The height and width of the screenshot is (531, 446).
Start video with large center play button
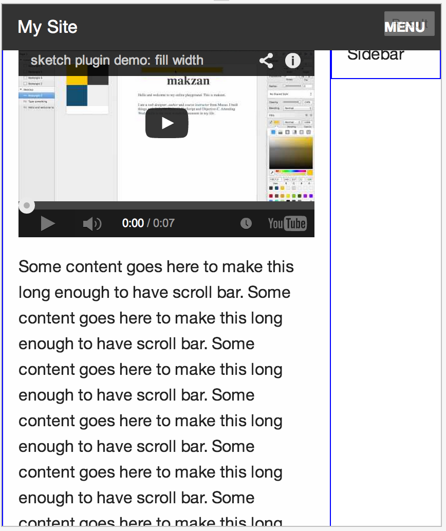click(167, 123)
